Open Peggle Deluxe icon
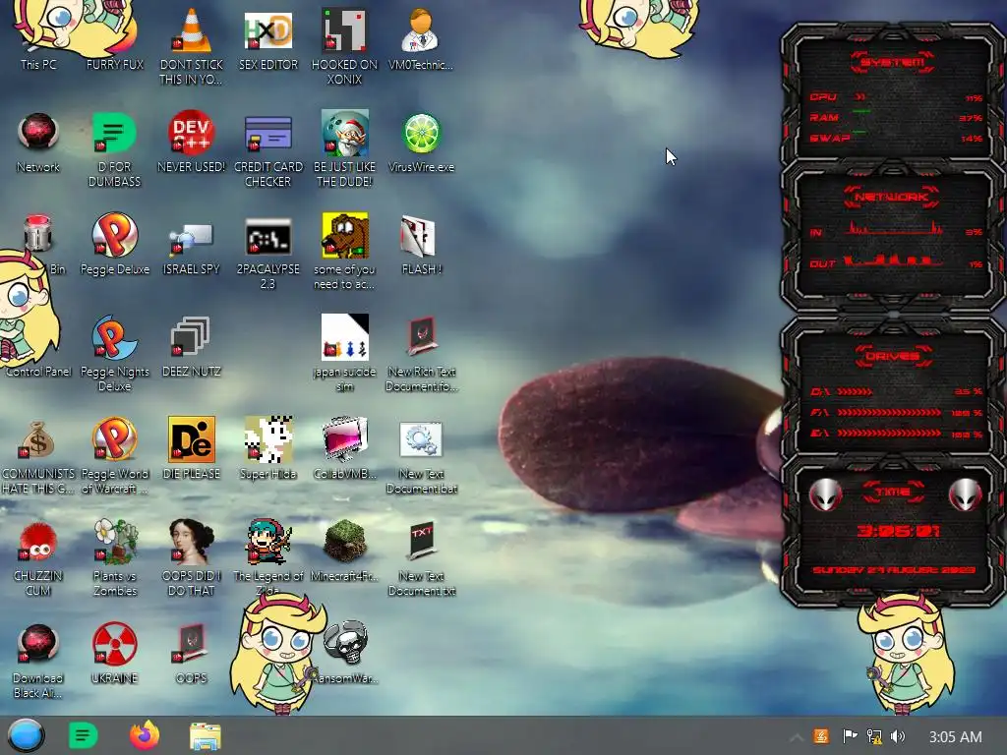1007x755 pixels. pos(114,244)
